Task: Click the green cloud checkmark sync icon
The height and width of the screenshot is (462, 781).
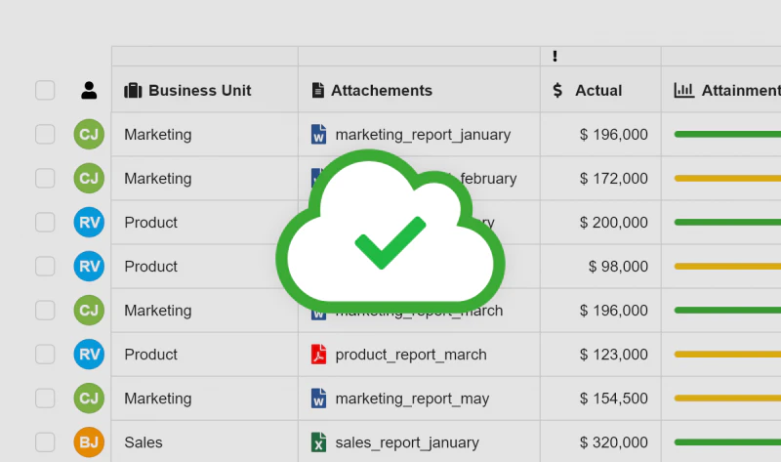Action: point(390,231)
